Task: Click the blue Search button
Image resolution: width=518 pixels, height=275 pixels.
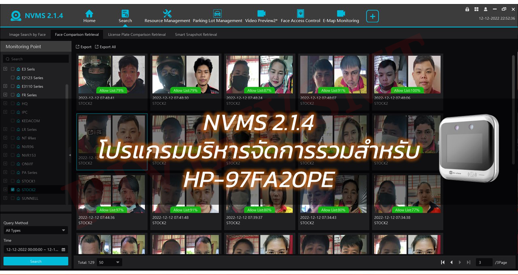Action: pyautogui.click(x=36, y=261)
